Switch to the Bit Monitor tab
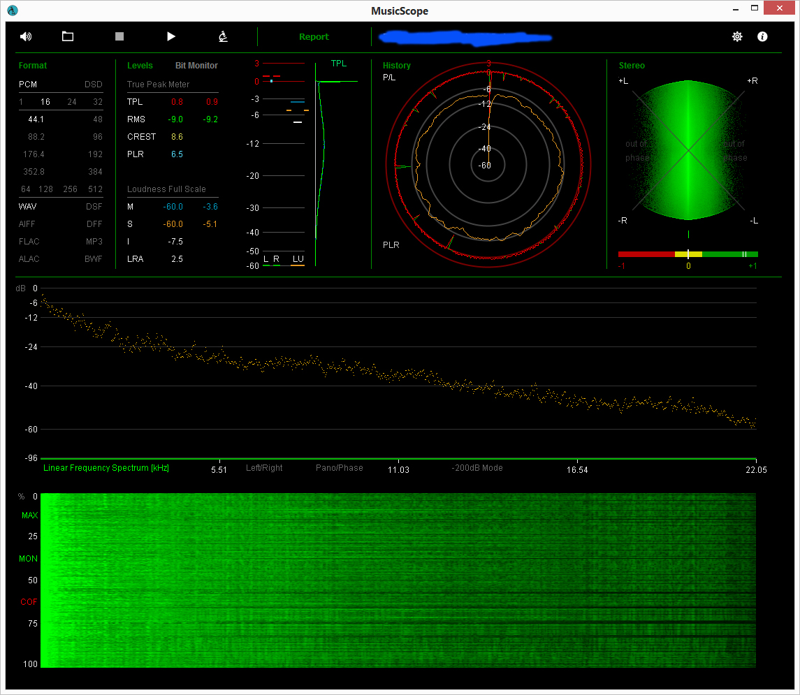Image resolution: width=800 pixels, height=695 pixels. 196,66
